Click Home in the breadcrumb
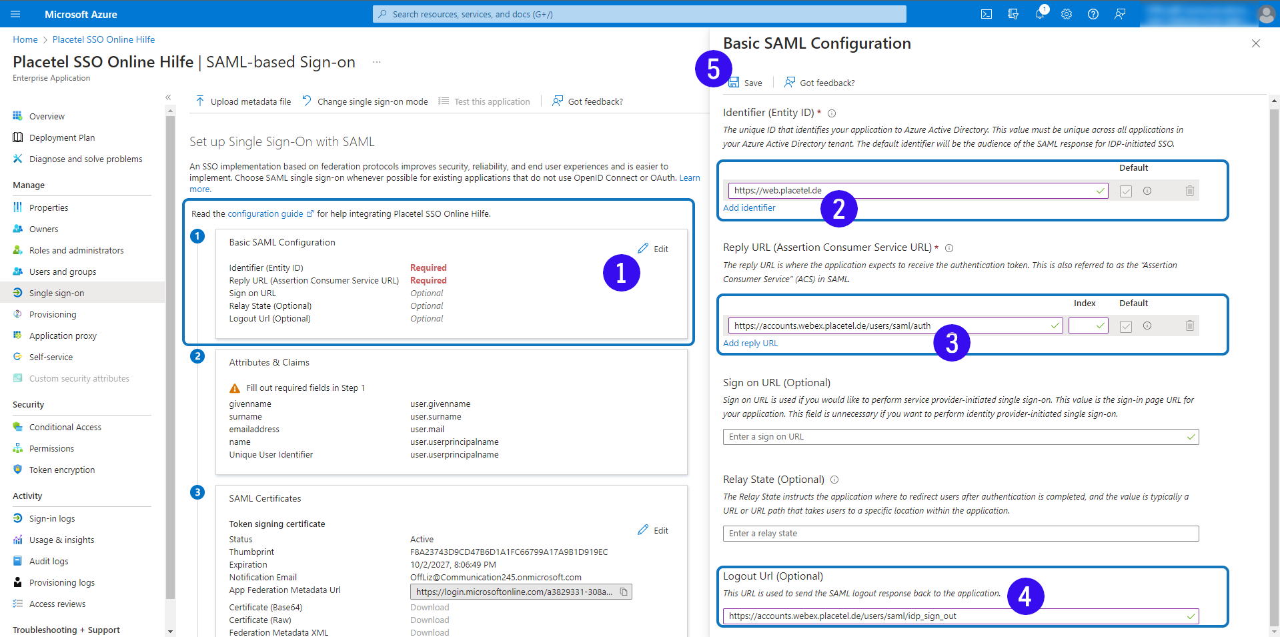This screenshot has width=1280, height=637. point(25,40)
